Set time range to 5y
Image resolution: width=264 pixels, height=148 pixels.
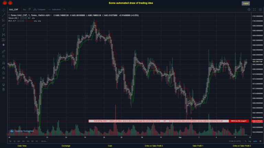(x=10, y=141)
